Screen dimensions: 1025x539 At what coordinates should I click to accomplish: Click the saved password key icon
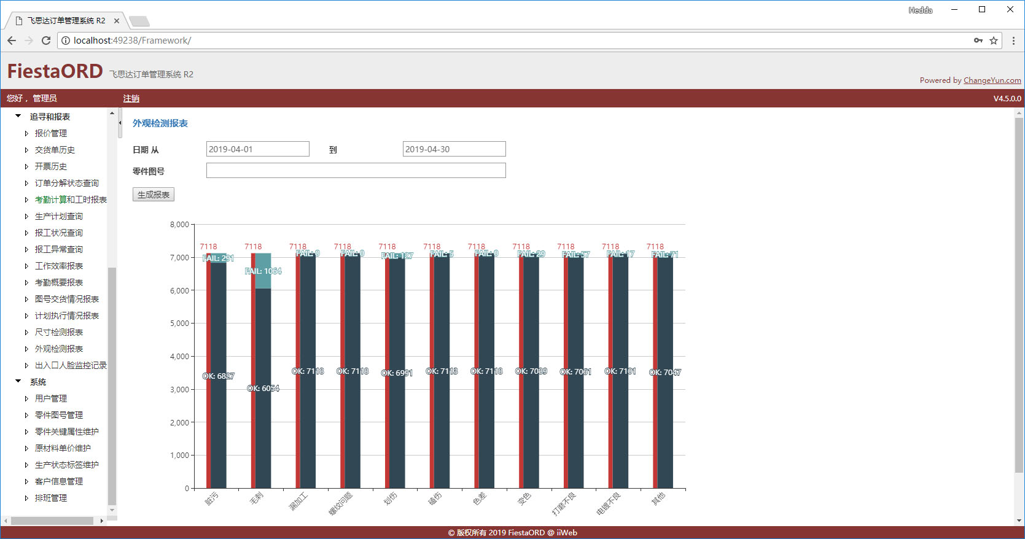(978, 41)
